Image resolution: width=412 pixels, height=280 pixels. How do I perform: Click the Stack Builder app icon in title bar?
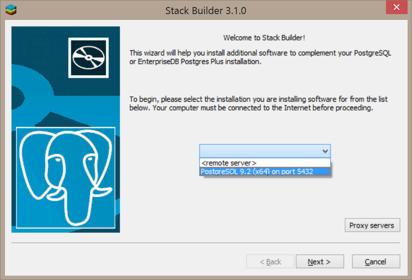(x=11, y=10)
